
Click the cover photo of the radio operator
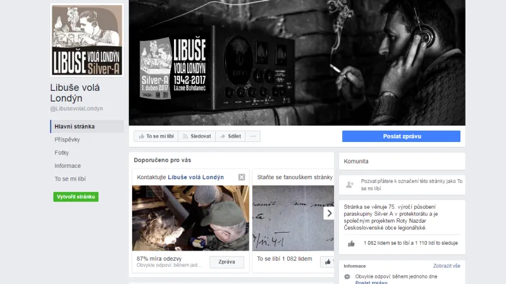pyautogui.click(x=297, y=62)
